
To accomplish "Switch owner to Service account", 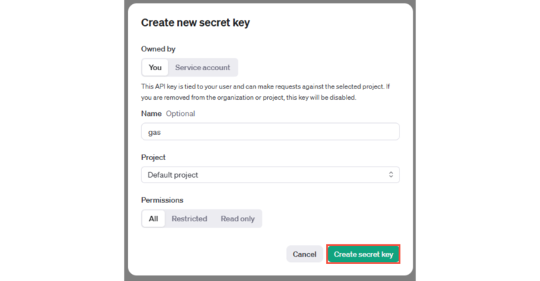I will pyautogui.click(x=202, y=67).
